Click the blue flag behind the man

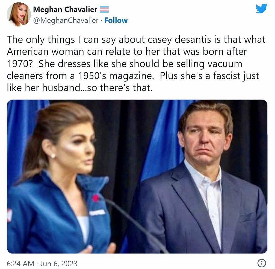click(x=163, y=140)
